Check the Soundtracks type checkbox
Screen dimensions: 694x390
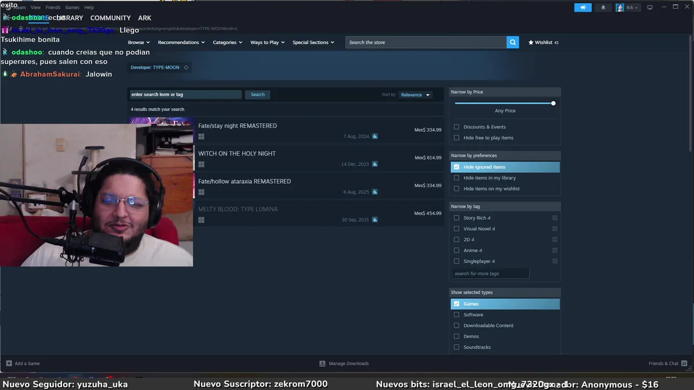(457, 347)
